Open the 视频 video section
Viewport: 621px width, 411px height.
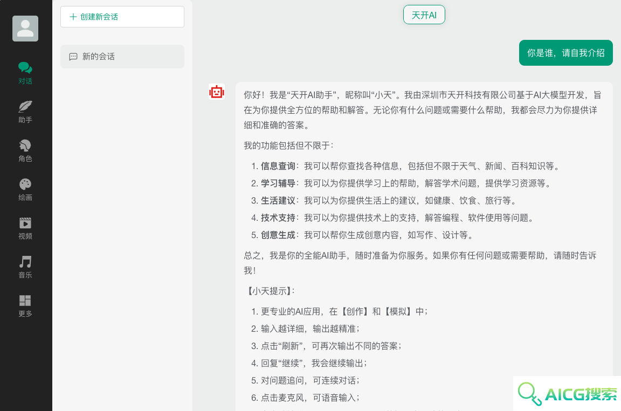click(x=25, y=228)
